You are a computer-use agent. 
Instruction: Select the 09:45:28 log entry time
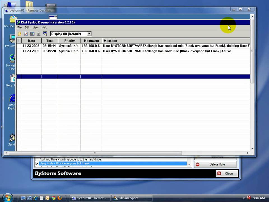tap(49, 51)
